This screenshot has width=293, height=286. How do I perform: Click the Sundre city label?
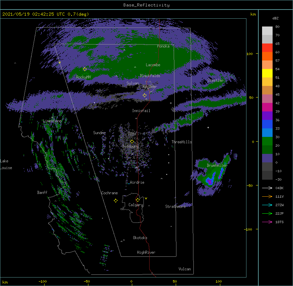click(99, 133)
